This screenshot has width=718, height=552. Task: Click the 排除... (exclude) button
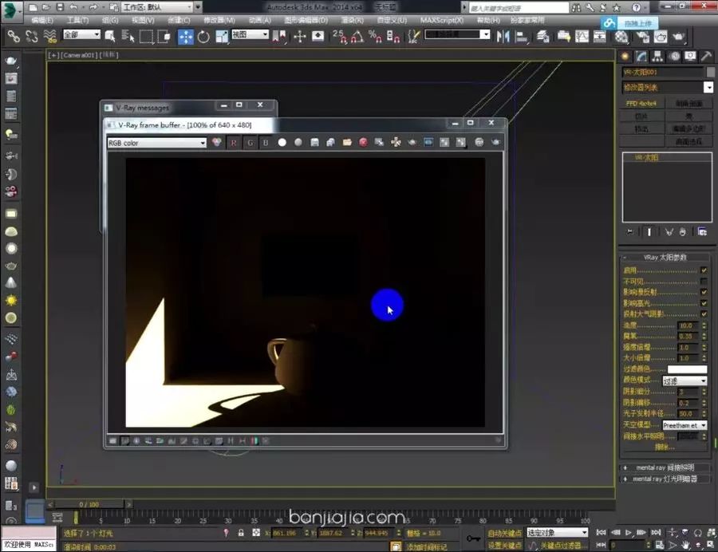(x=665, y=447)
